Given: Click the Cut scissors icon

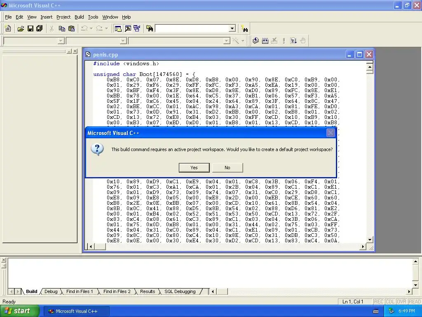Looking at the screenshot, I should [52, 28].
